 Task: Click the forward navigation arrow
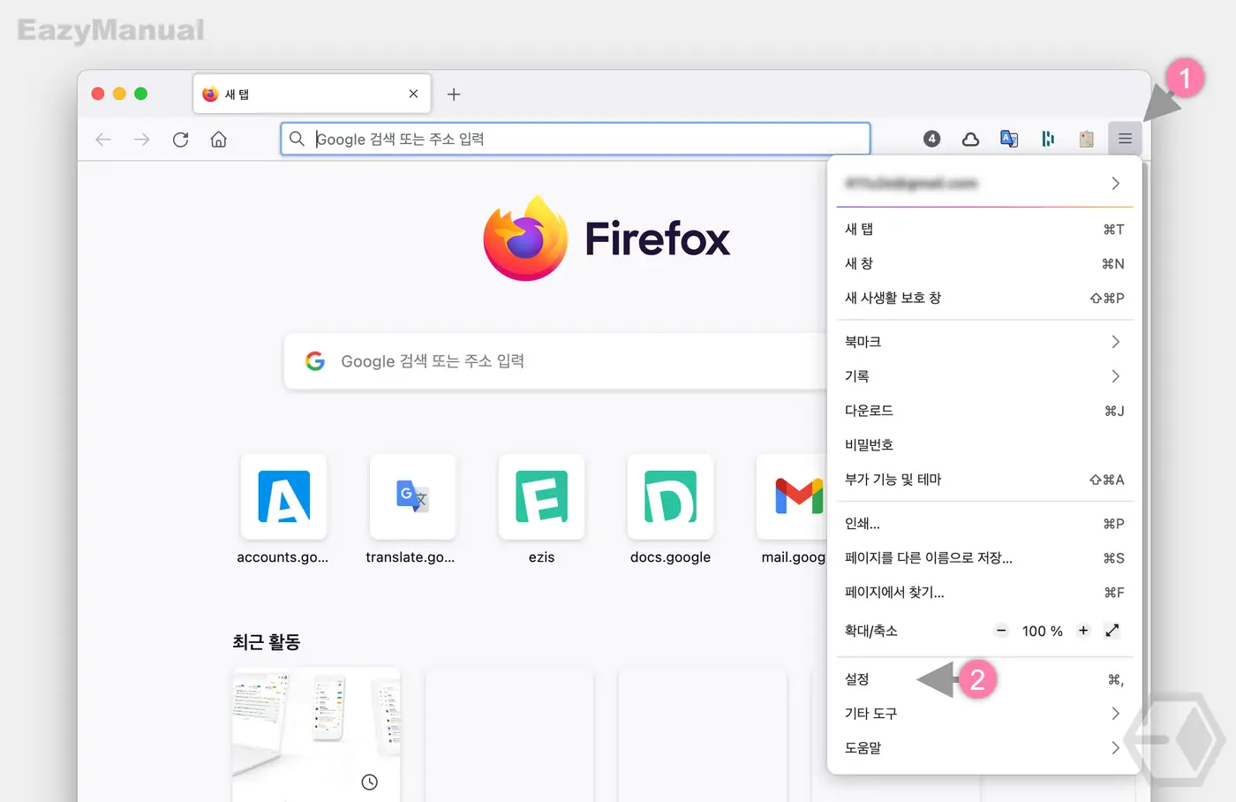click(x=141, y=140)
